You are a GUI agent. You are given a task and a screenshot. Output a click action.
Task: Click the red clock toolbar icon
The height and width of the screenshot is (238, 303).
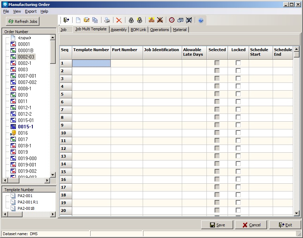tap(172, 20)
